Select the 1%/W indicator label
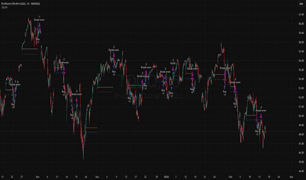The image size is (306, 180). 5,7
